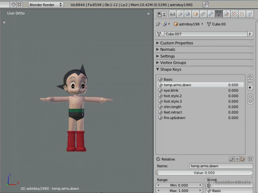Open the Object Constraints tab
258x193 pixels.
pos(203,14)
